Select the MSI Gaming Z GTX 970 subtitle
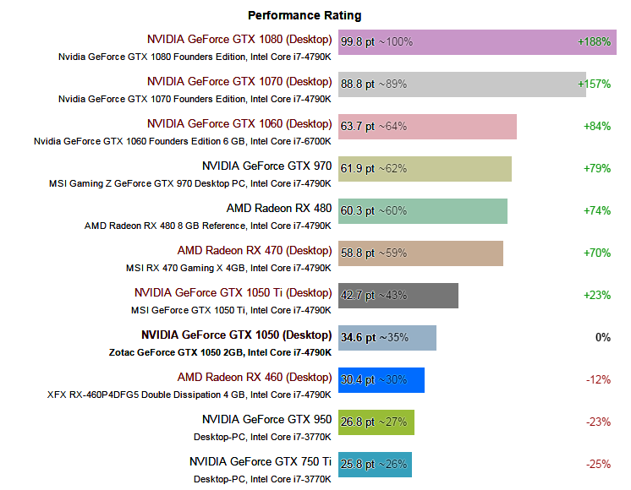631x490 pixels. click(190, 183)
